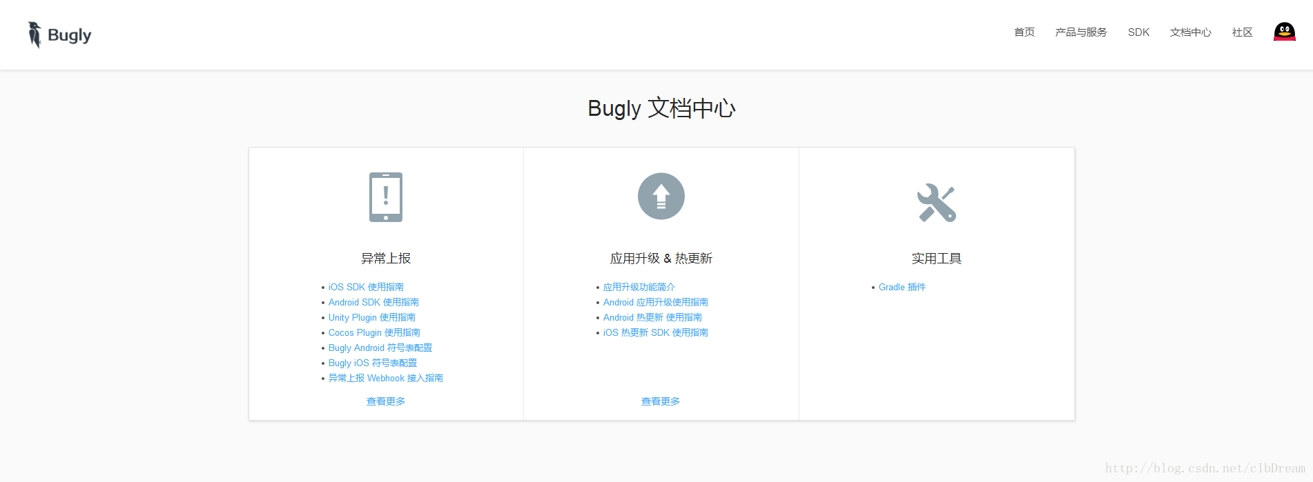Screen dimensions: 1313x482
Task: Open Android 应用升级使用指南 link
Action: pos(656,302)
